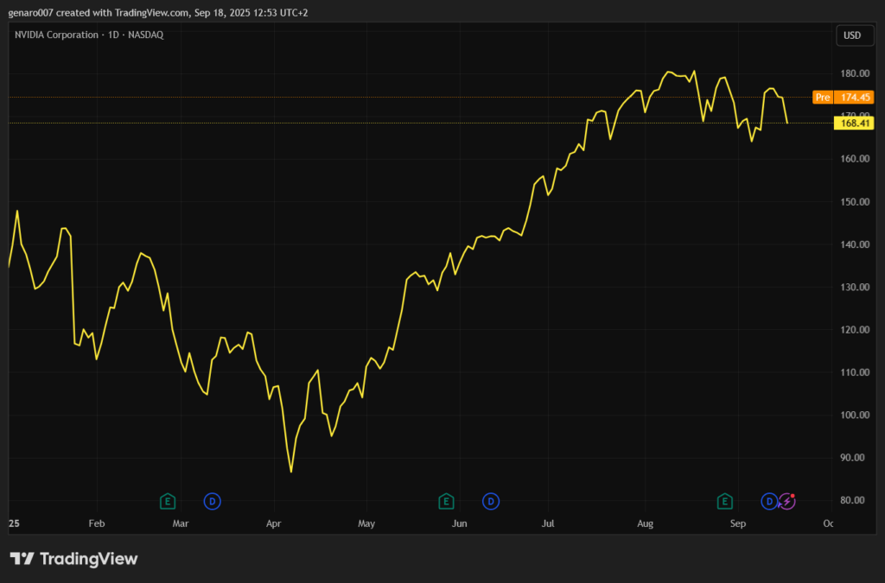885x583 pixels.
Task: Click the Apr label on time axis
Action: tap(274, 523)
